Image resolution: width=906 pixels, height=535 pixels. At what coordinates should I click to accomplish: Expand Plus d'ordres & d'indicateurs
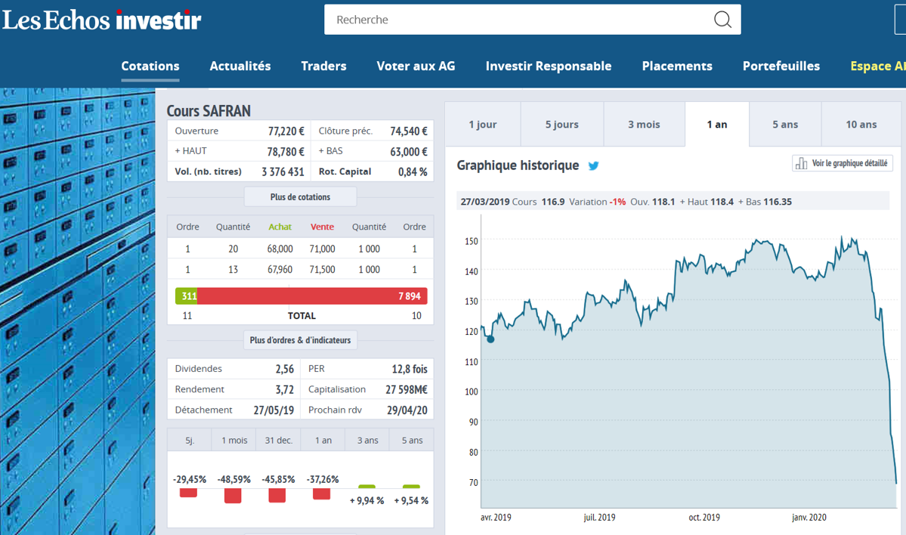pos(300,340)
